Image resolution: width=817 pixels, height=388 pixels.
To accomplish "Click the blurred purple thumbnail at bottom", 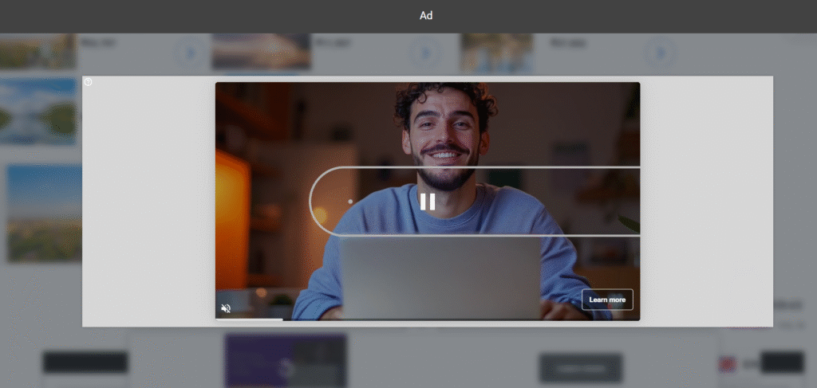I will [x=285, y=360].
